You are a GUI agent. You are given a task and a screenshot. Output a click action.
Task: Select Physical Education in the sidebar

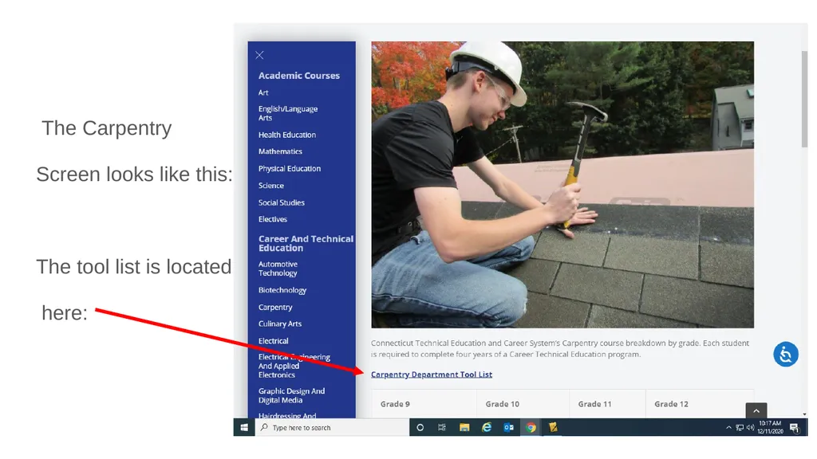pyautogui.click(x=290, y=169)
